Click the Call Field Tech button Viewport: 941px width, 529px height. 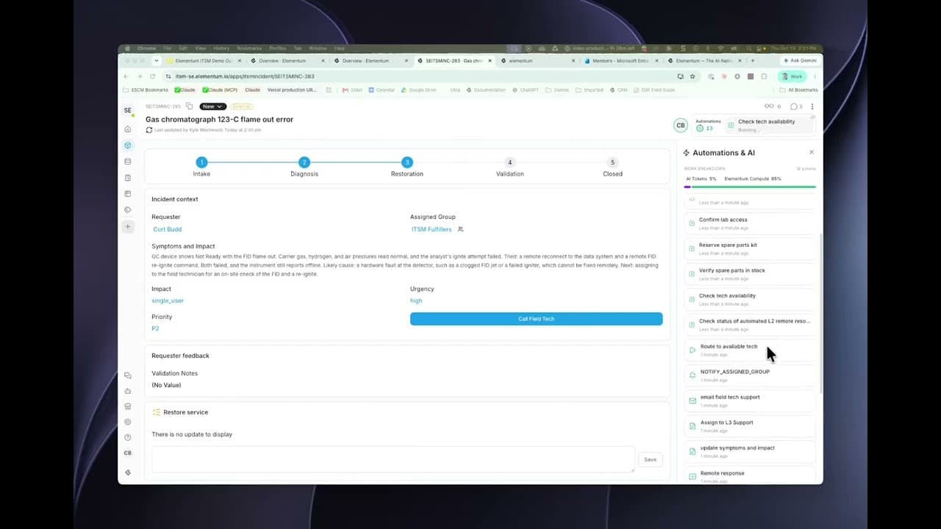(536, 319)
